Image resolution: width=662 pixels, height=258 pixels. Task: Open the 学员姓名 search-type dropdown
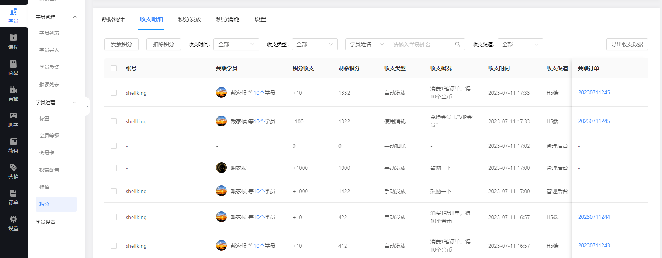pos(367,44)
